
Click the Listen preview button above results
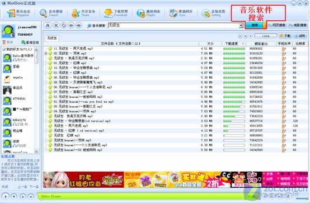click(x=300, y=36)
